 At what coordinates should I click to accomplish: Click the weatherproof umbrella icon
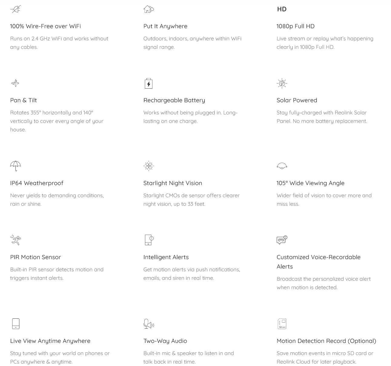pos(15,166)
